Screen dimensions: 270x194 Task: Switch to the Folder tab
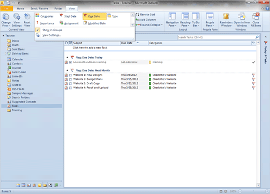point(58,8)
